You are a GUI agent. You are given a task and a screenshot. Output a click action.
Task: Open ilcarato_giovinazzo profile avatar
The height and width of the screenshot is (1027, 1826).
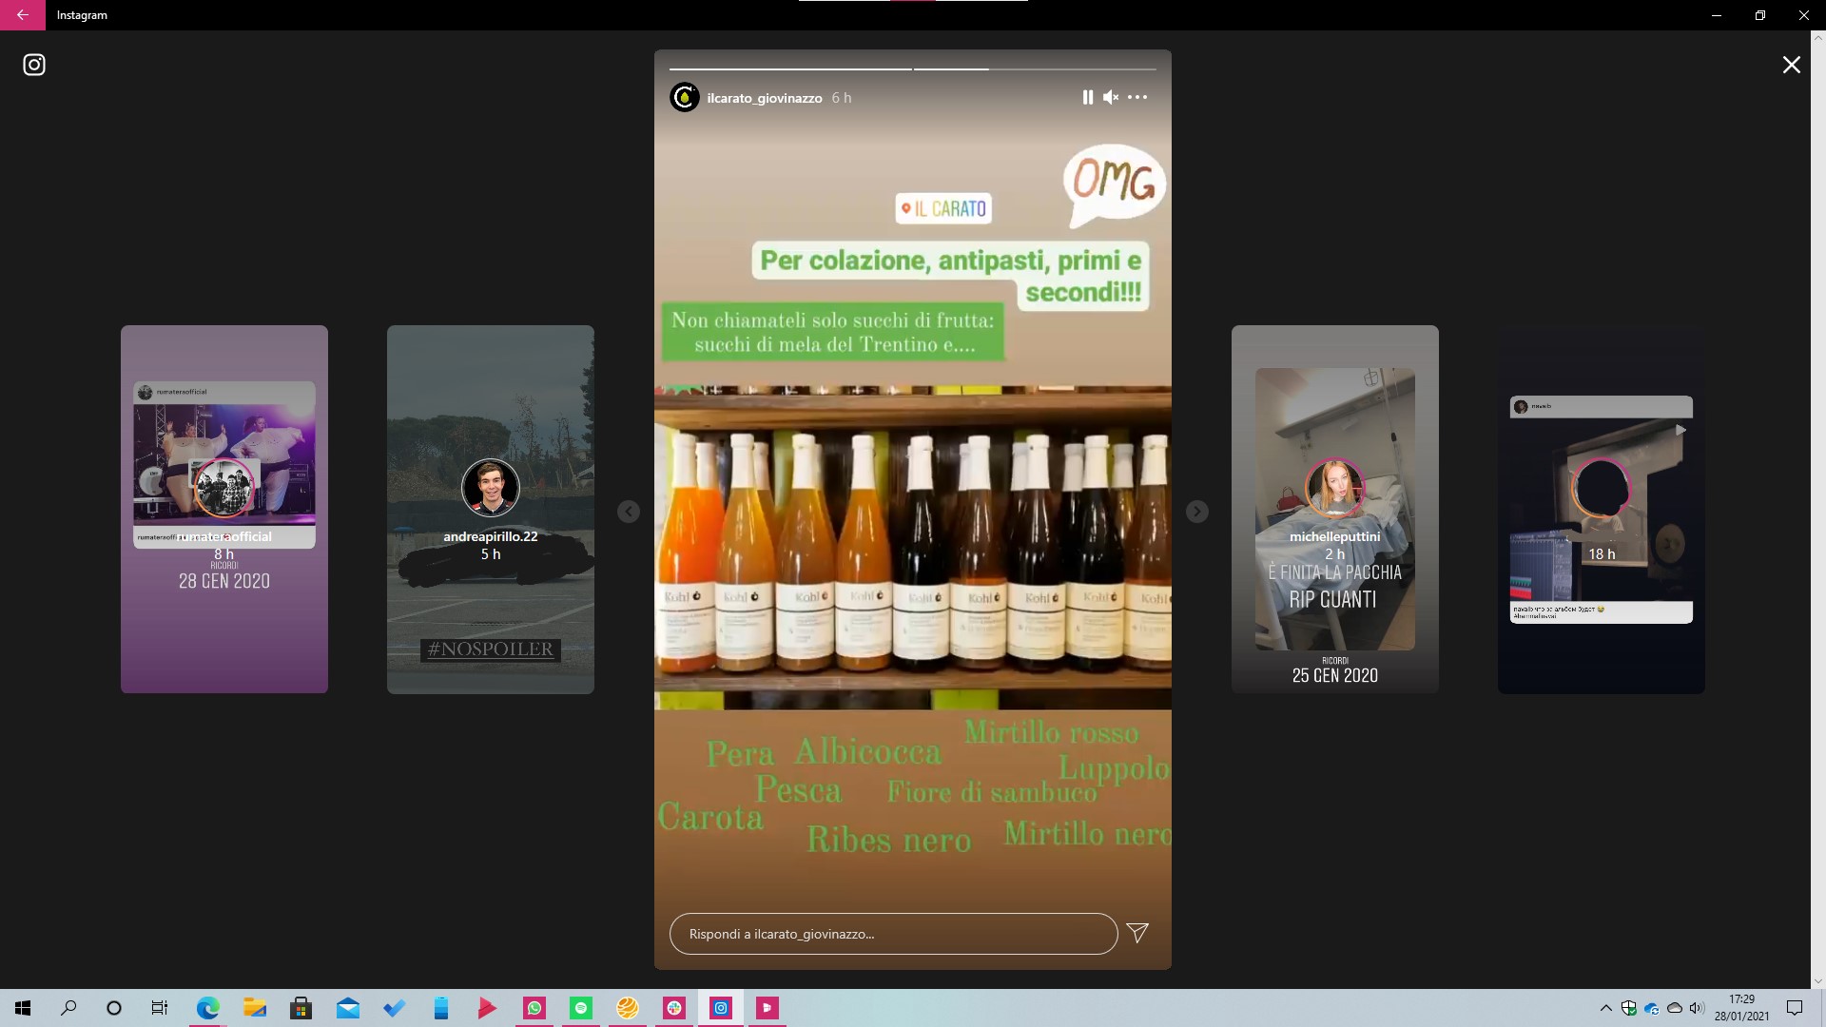[x=685, y=97]
